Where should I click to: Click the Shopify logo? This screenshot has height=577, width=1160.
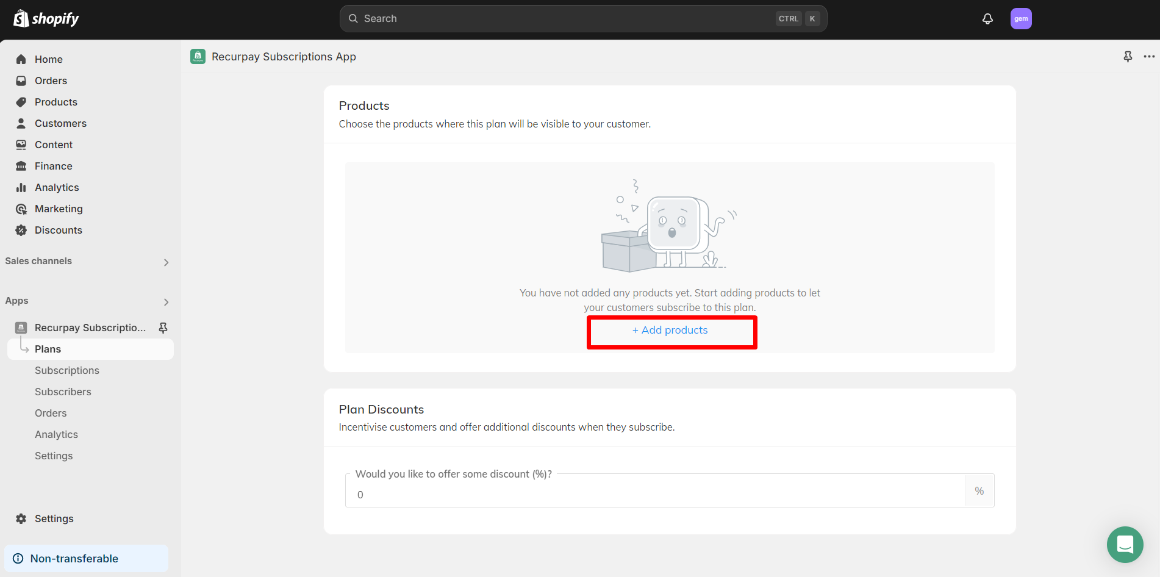click(x=46, y=19)
